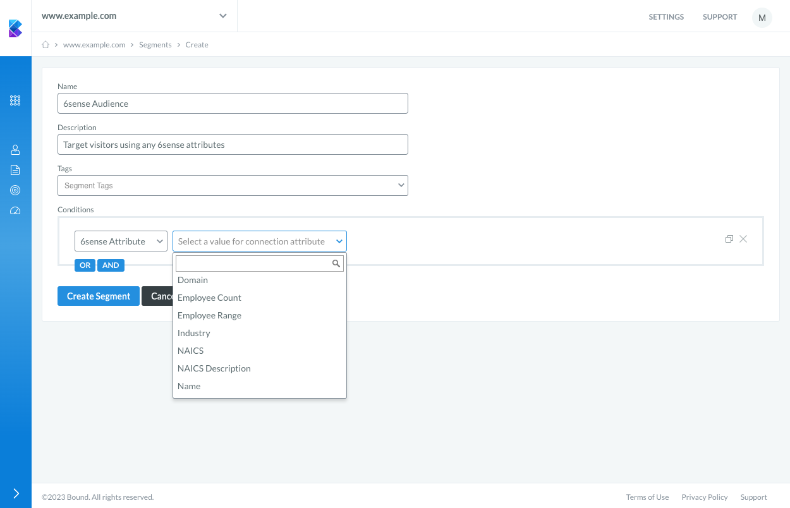The image size is (790, 508).
Task: Pick NAICS Description from attribute list
Action: pyautogui.click(x=260, y=368)
